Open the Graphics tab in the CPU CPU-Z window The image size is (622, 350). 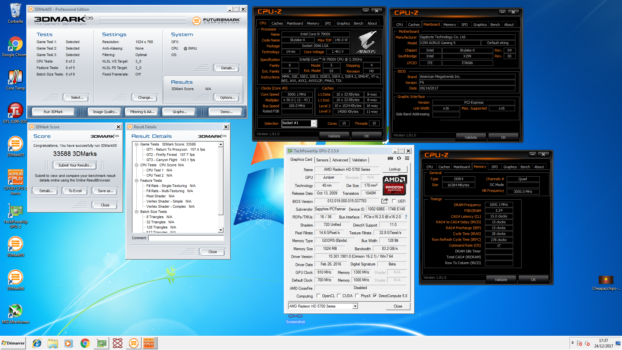343,23
